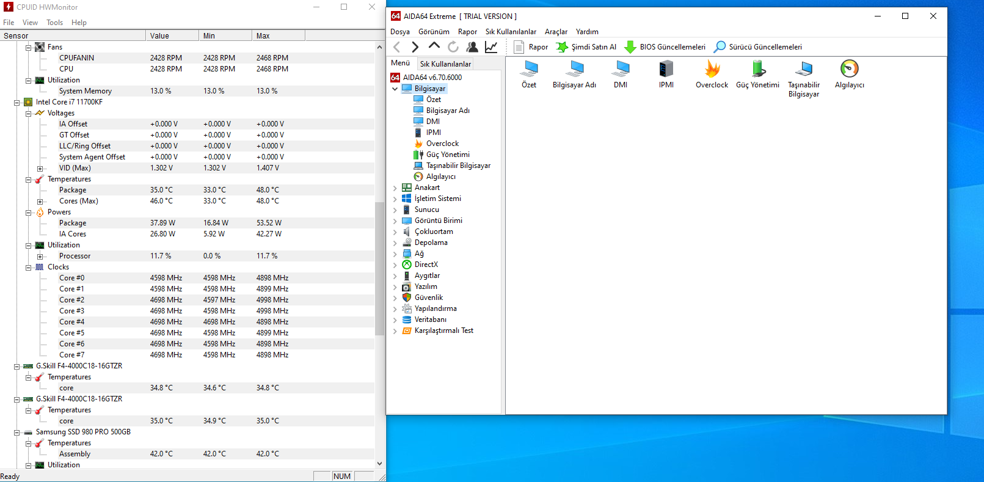Collapse the Intel Core i7 11700KF node in HWMonitor
This screenshot has width=984, height=482.
[x=17, y=103]
